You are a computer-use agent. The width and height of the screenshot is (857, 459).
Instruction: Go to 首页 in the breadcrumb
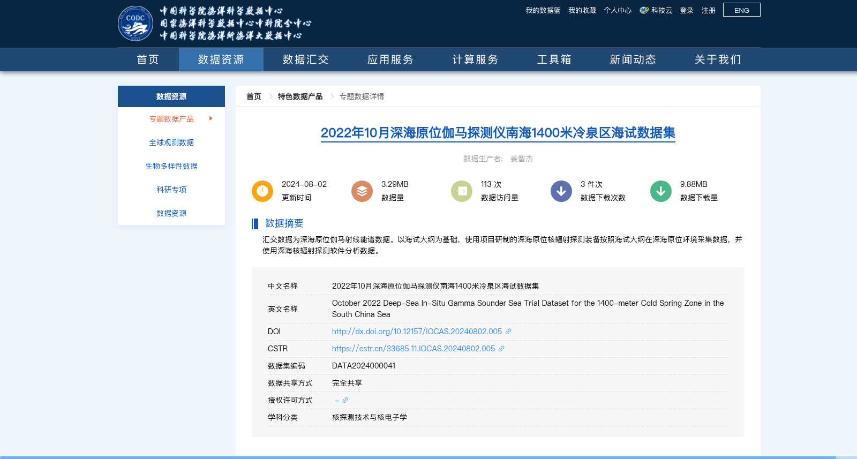[254, 96]
